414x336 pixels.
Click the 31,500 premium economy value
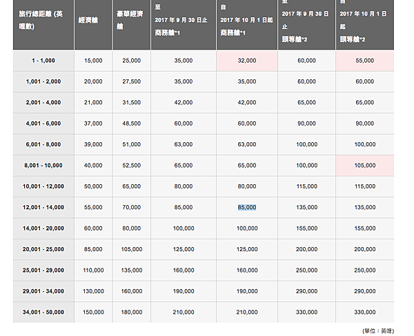pyautogui.click(x=132, y=102)
